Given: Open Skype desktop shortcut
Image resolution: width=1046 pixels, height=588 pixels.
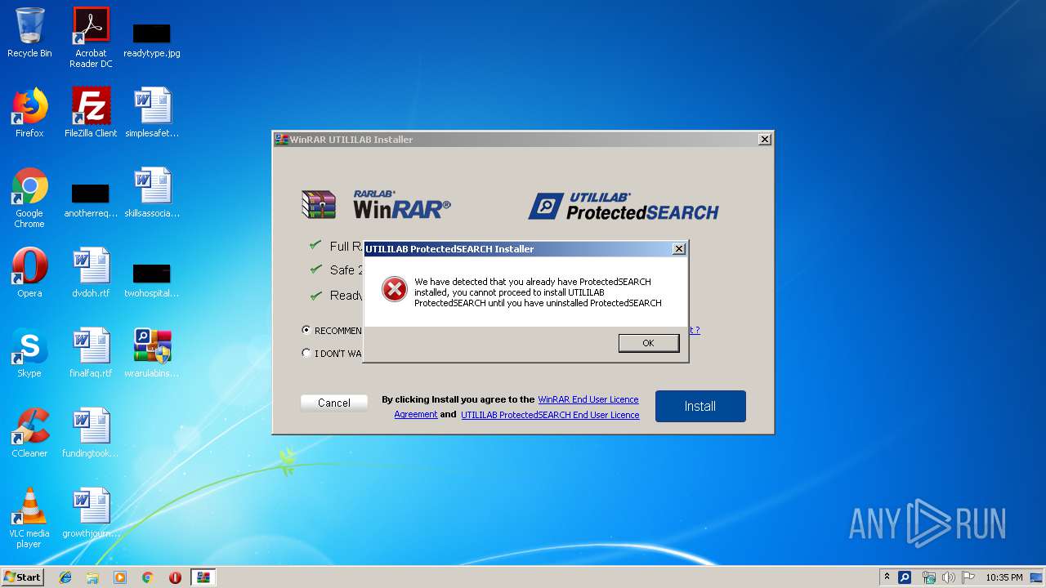Looking at the screenshot, I should (29, 353).
